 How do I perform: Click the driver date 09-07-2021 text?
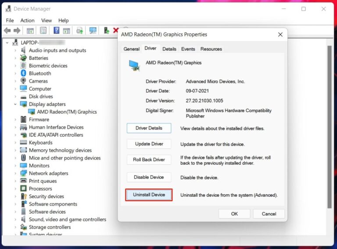[197, 91]
